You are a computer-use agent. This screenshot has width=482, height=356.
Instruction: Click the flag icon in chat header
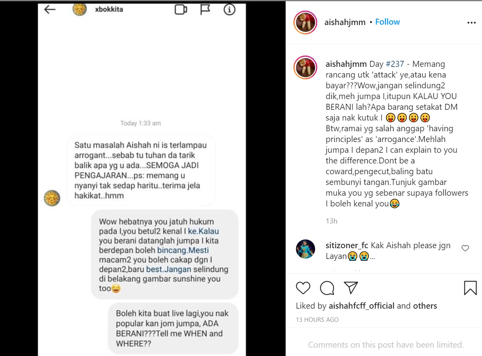pyautogui.click(x=205, y=10)
